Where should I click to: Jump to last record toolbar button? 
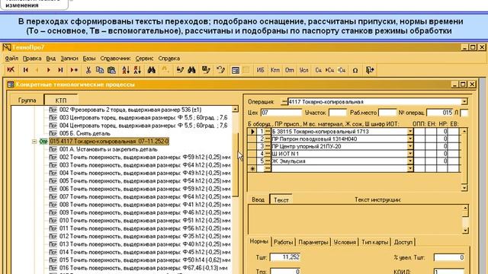[60, 70]
